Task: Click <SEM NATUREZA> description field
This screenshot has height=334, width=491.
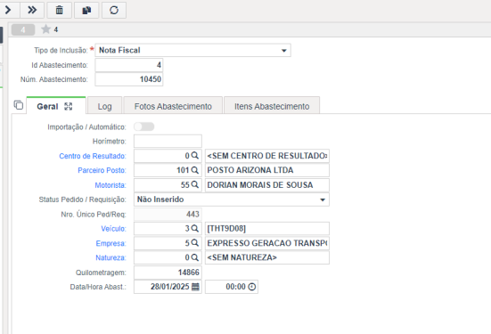Action: click(267, 257)
